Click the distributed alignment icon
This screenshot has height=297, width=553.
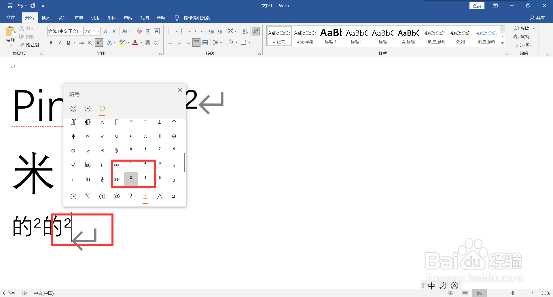point(205,42)
